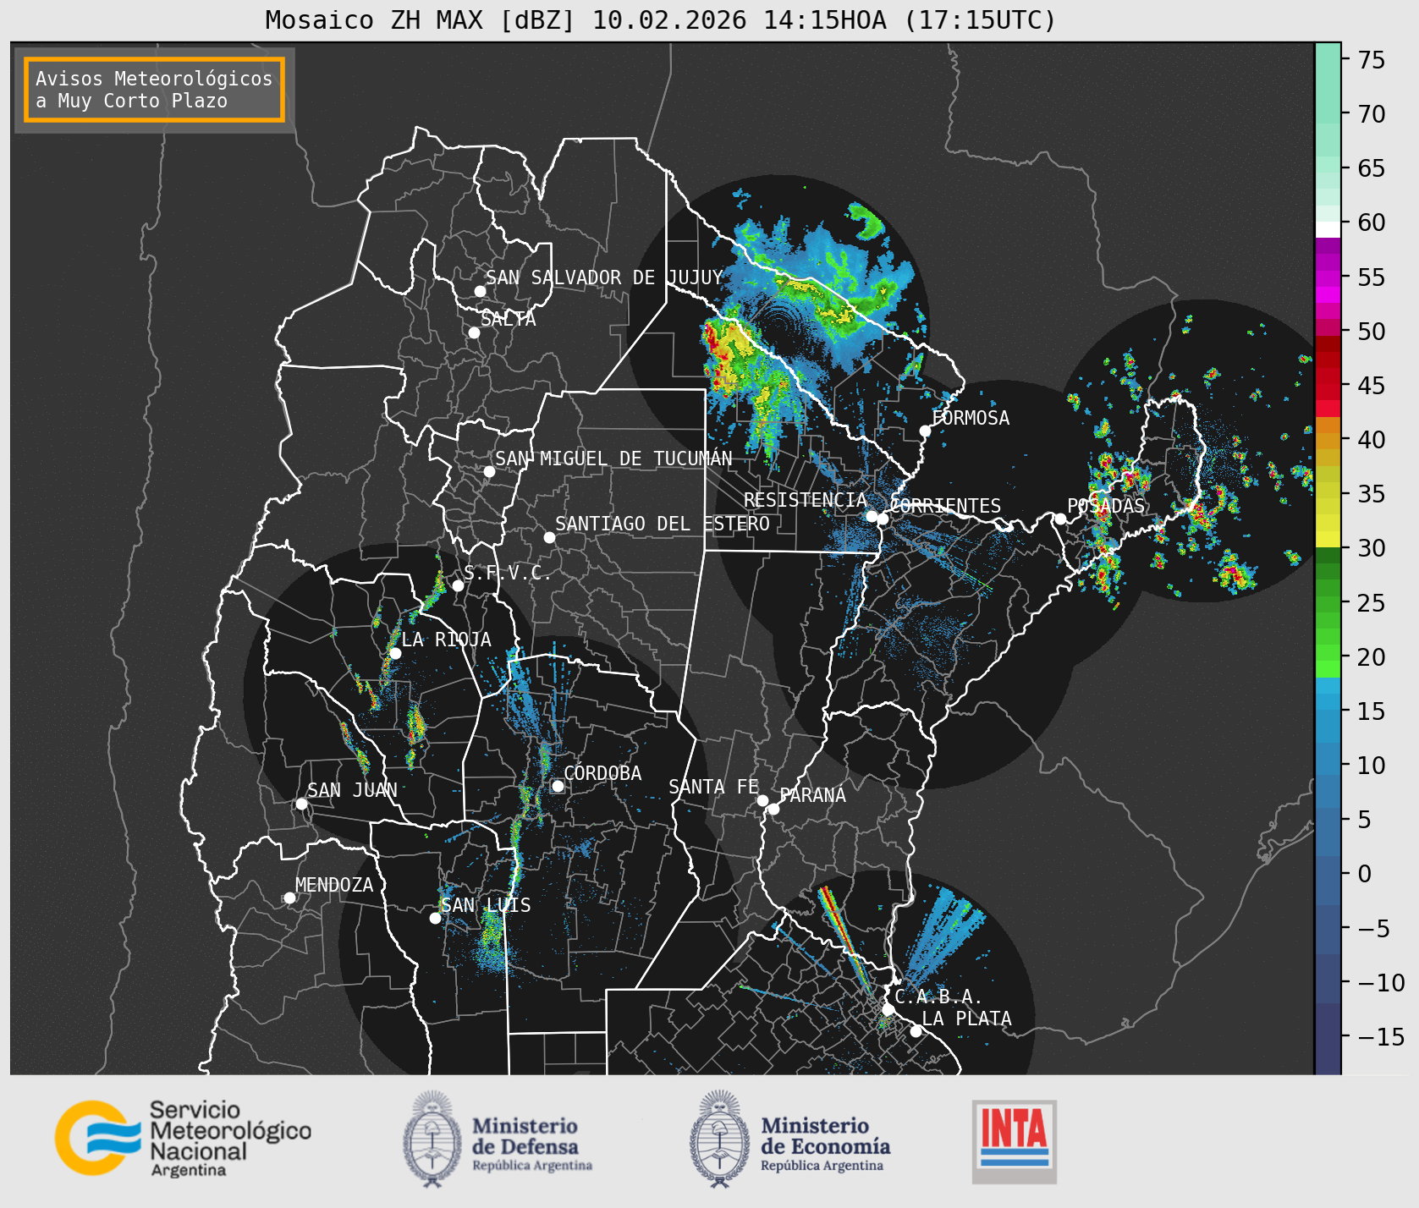Click the Avisos Meteorológicos a Muy Corto Plazo box
The height and width of the screenshot is (1208, 1419).
(x=154, y=90)
